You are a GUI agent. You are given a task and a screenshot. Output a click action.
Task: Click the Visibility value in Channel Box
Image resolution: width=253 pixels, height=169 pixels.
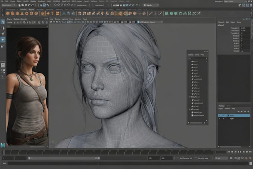coord(245,51)
